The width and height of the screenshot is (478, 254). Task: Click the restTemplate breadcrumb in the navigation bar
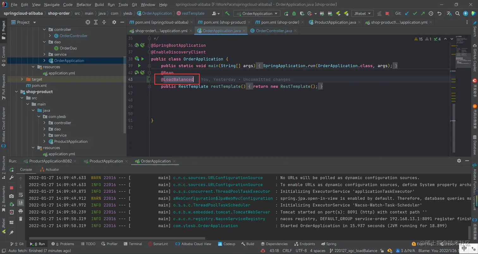pos(191,13)
